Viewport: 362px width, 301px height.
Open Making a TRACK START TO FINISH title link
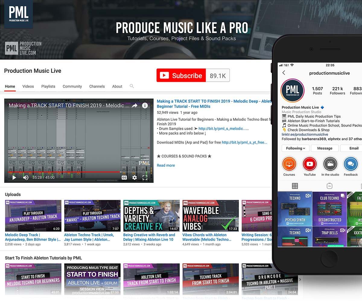pyautogui.click(x=214, y=104)
